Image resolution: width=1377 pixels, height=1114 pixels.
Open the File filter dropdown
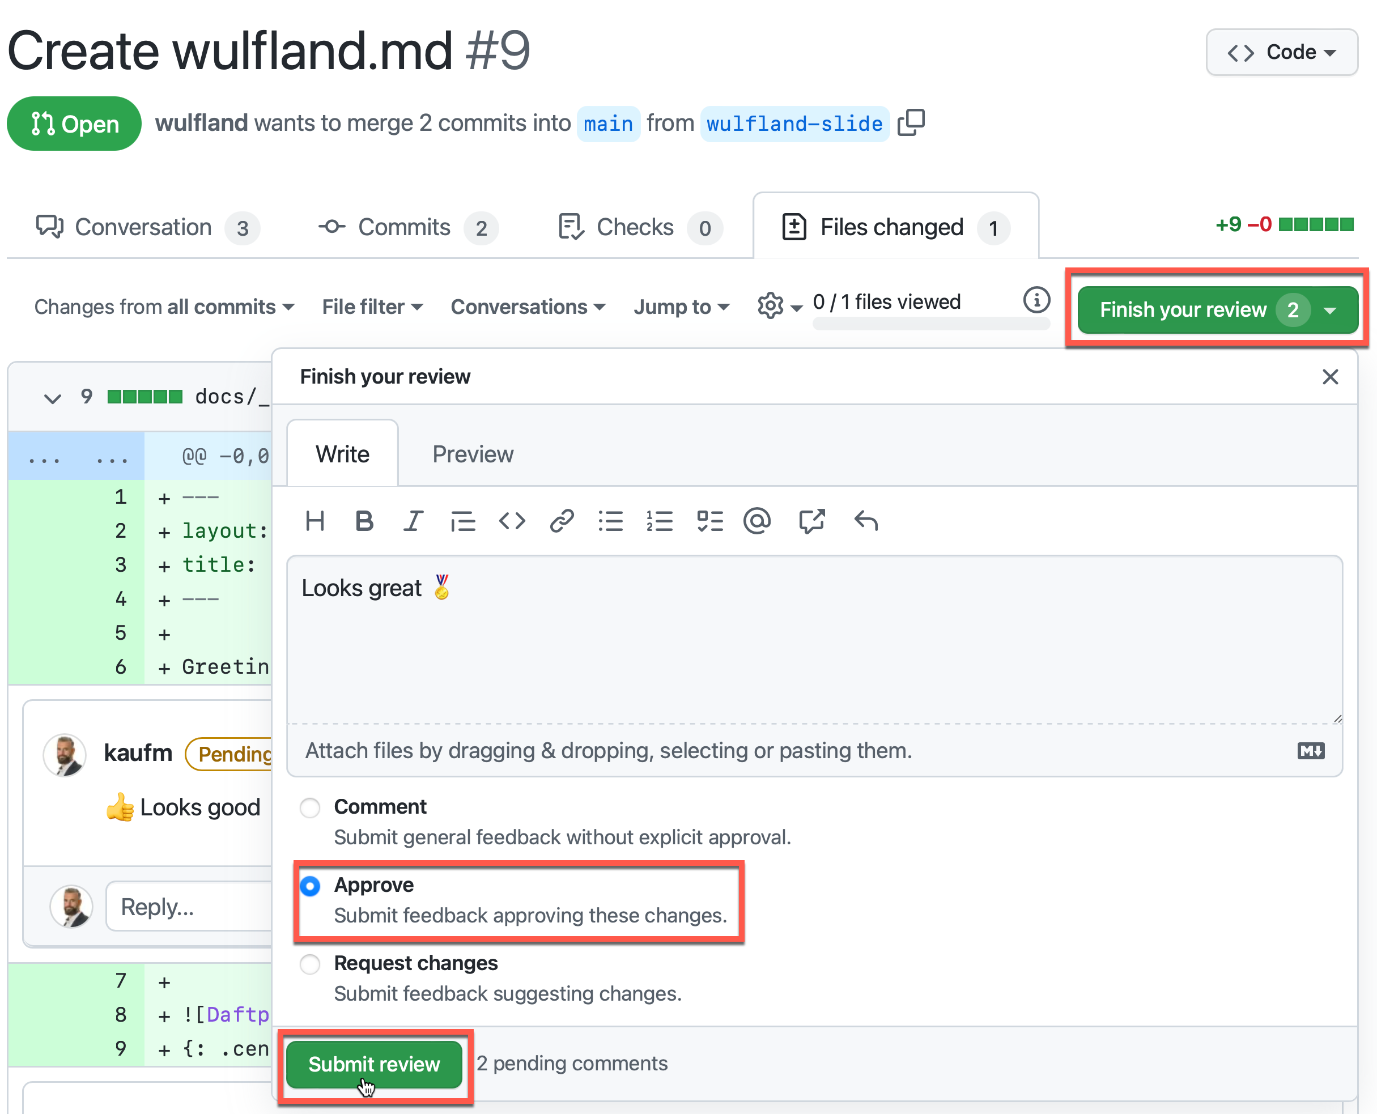(x=372, y=307)
